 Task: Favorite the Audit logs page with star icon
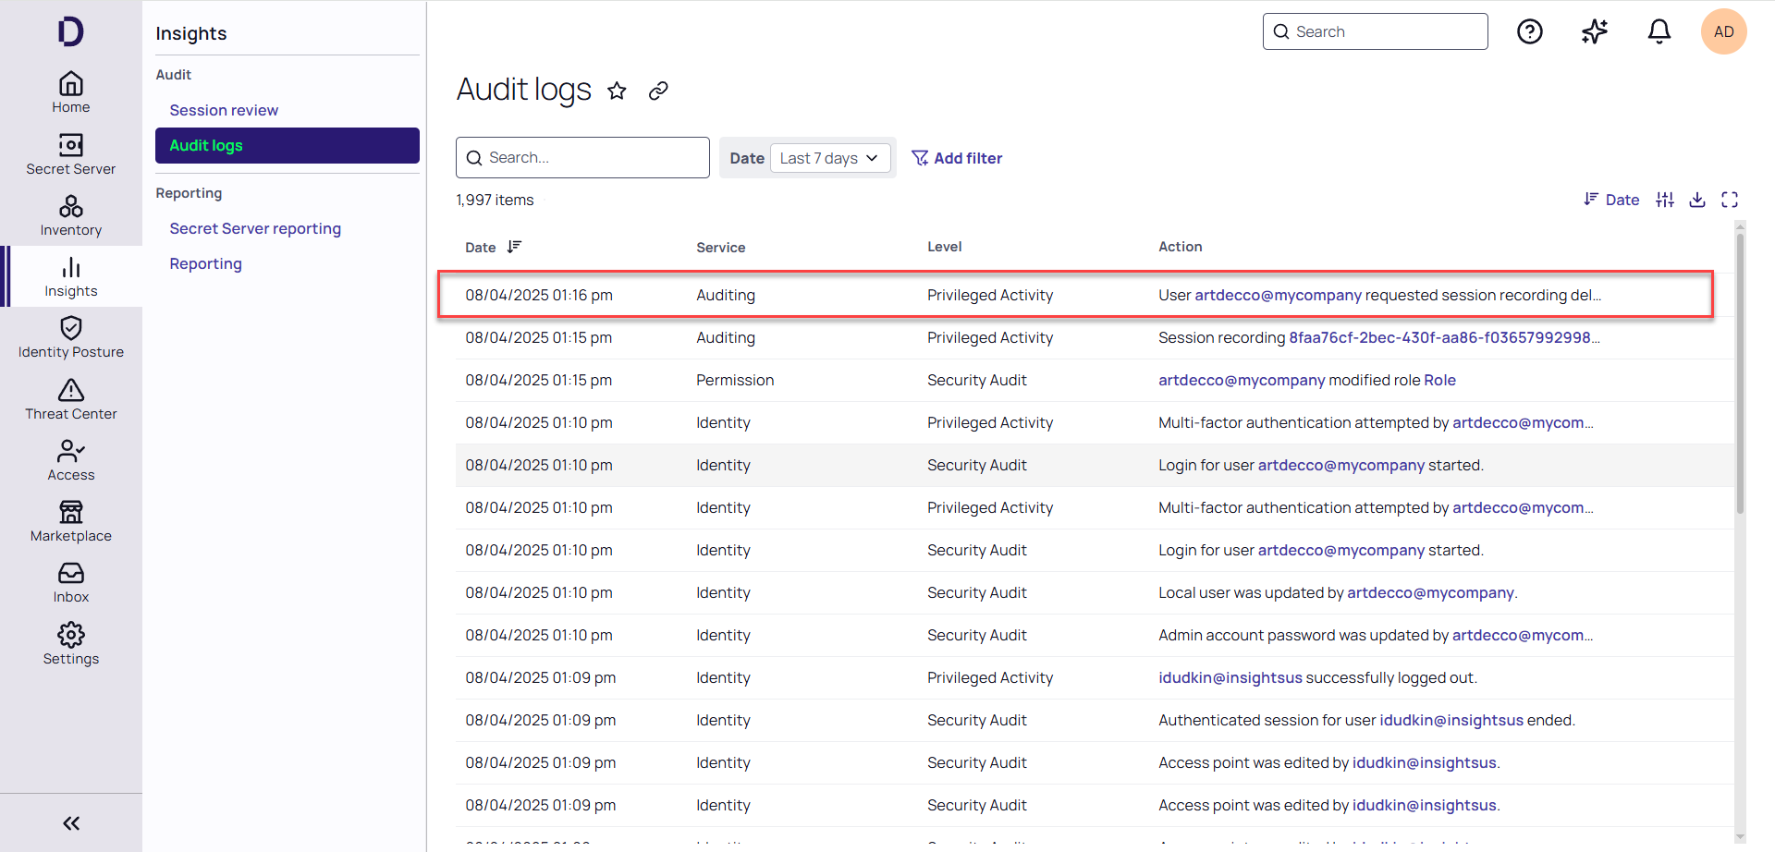coord(617,91)
